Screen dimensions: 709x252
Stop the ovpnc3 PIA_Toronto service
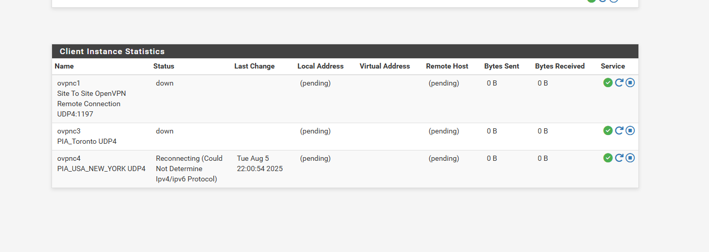(630, 130)
